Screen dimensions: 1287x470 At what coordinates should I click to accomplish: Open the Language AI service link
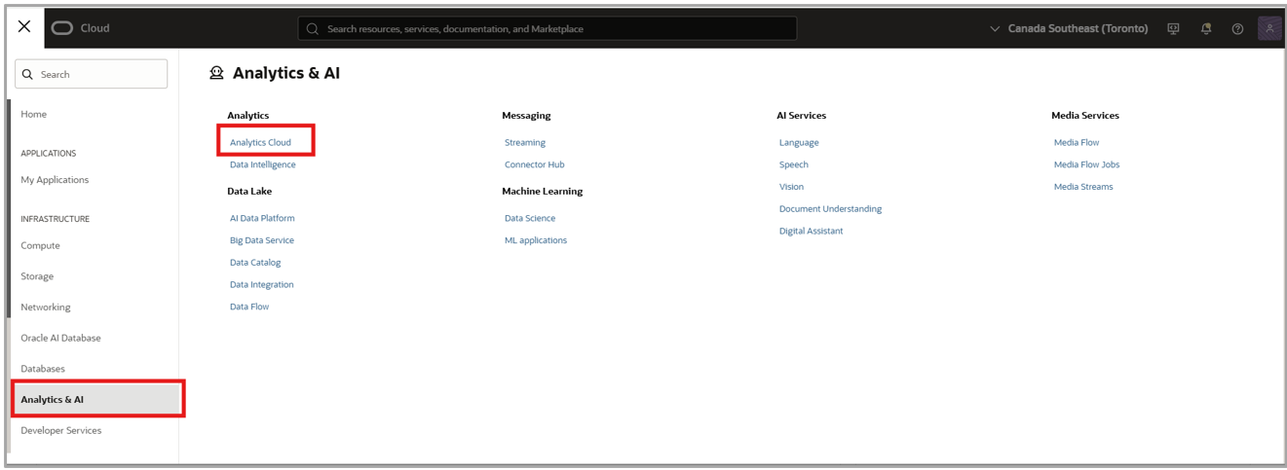click(799, 142)
